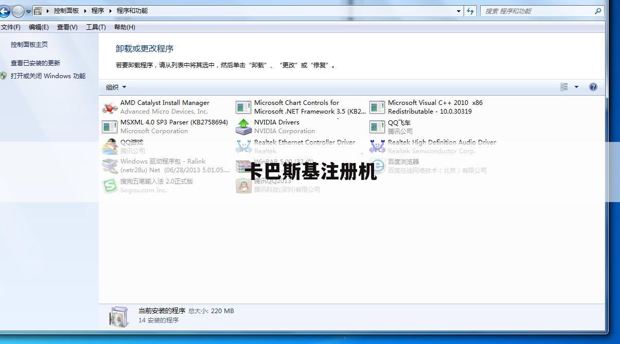The width and height of the screenshot is (620, 344).
Task: Click the Microsoft Chart Controls program icon
Action: [243, 107]
